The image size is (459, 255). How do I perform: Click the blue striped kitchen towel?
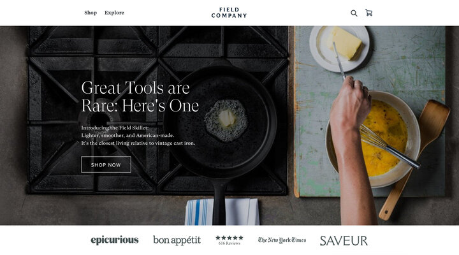pos(222,212)
